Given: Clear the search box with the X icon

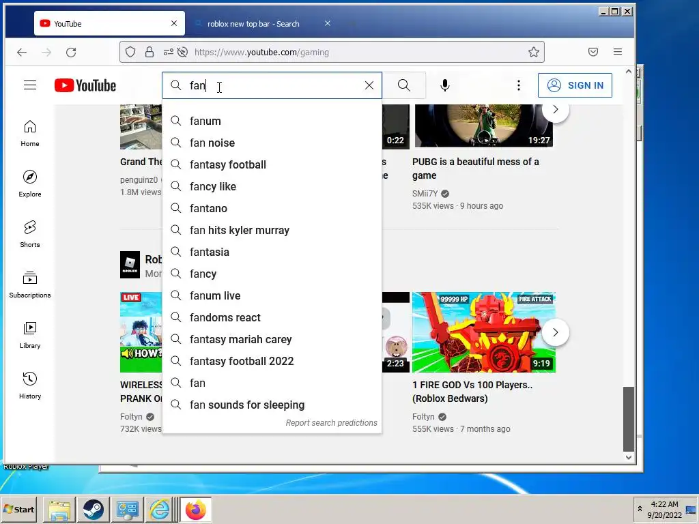Looking at the screenshot, I should tap(369, 85).
